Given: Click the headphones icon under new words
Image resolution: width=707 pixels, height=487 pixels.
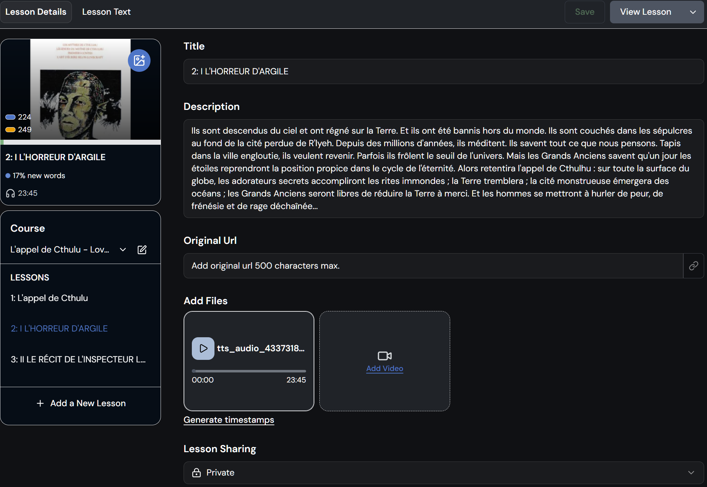Looking at the screenshot, I should point(10,194).
